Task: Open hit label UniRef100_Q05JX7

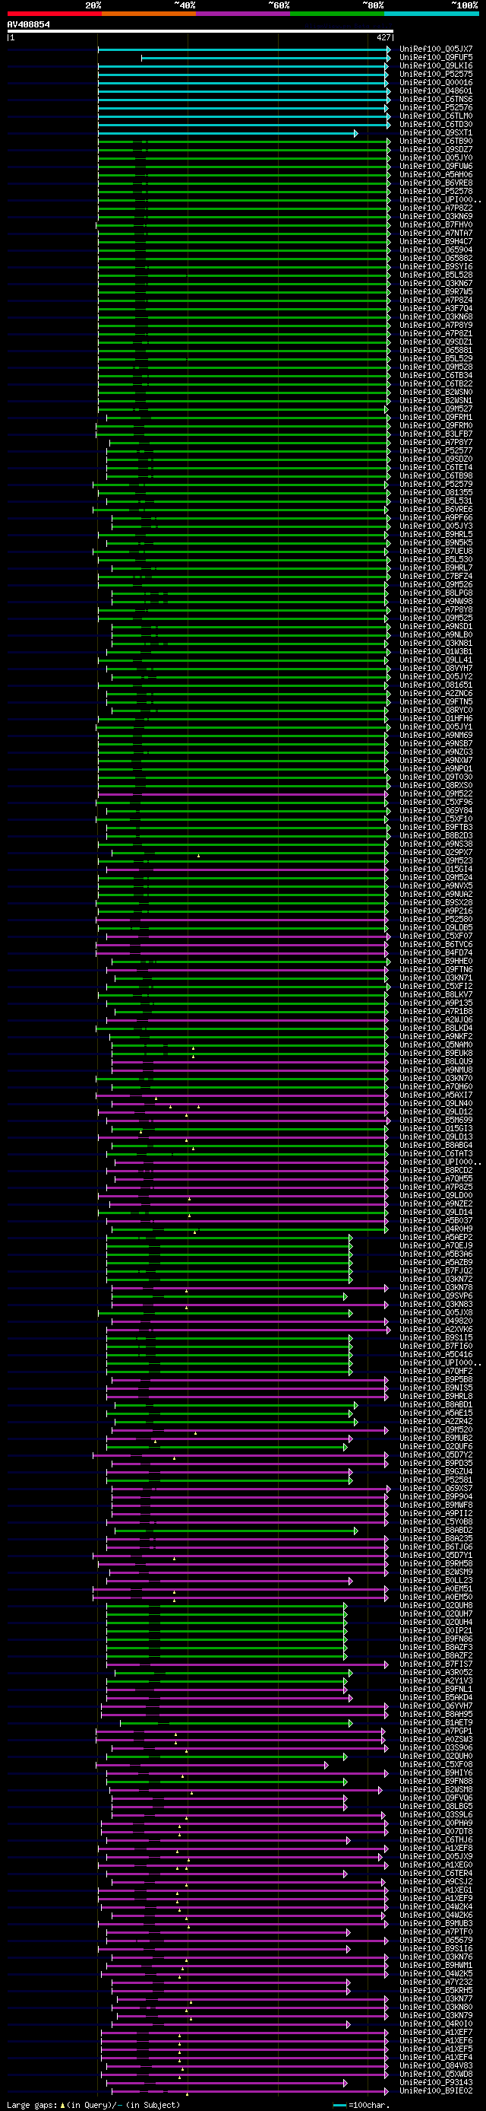Action: point(436,49)
